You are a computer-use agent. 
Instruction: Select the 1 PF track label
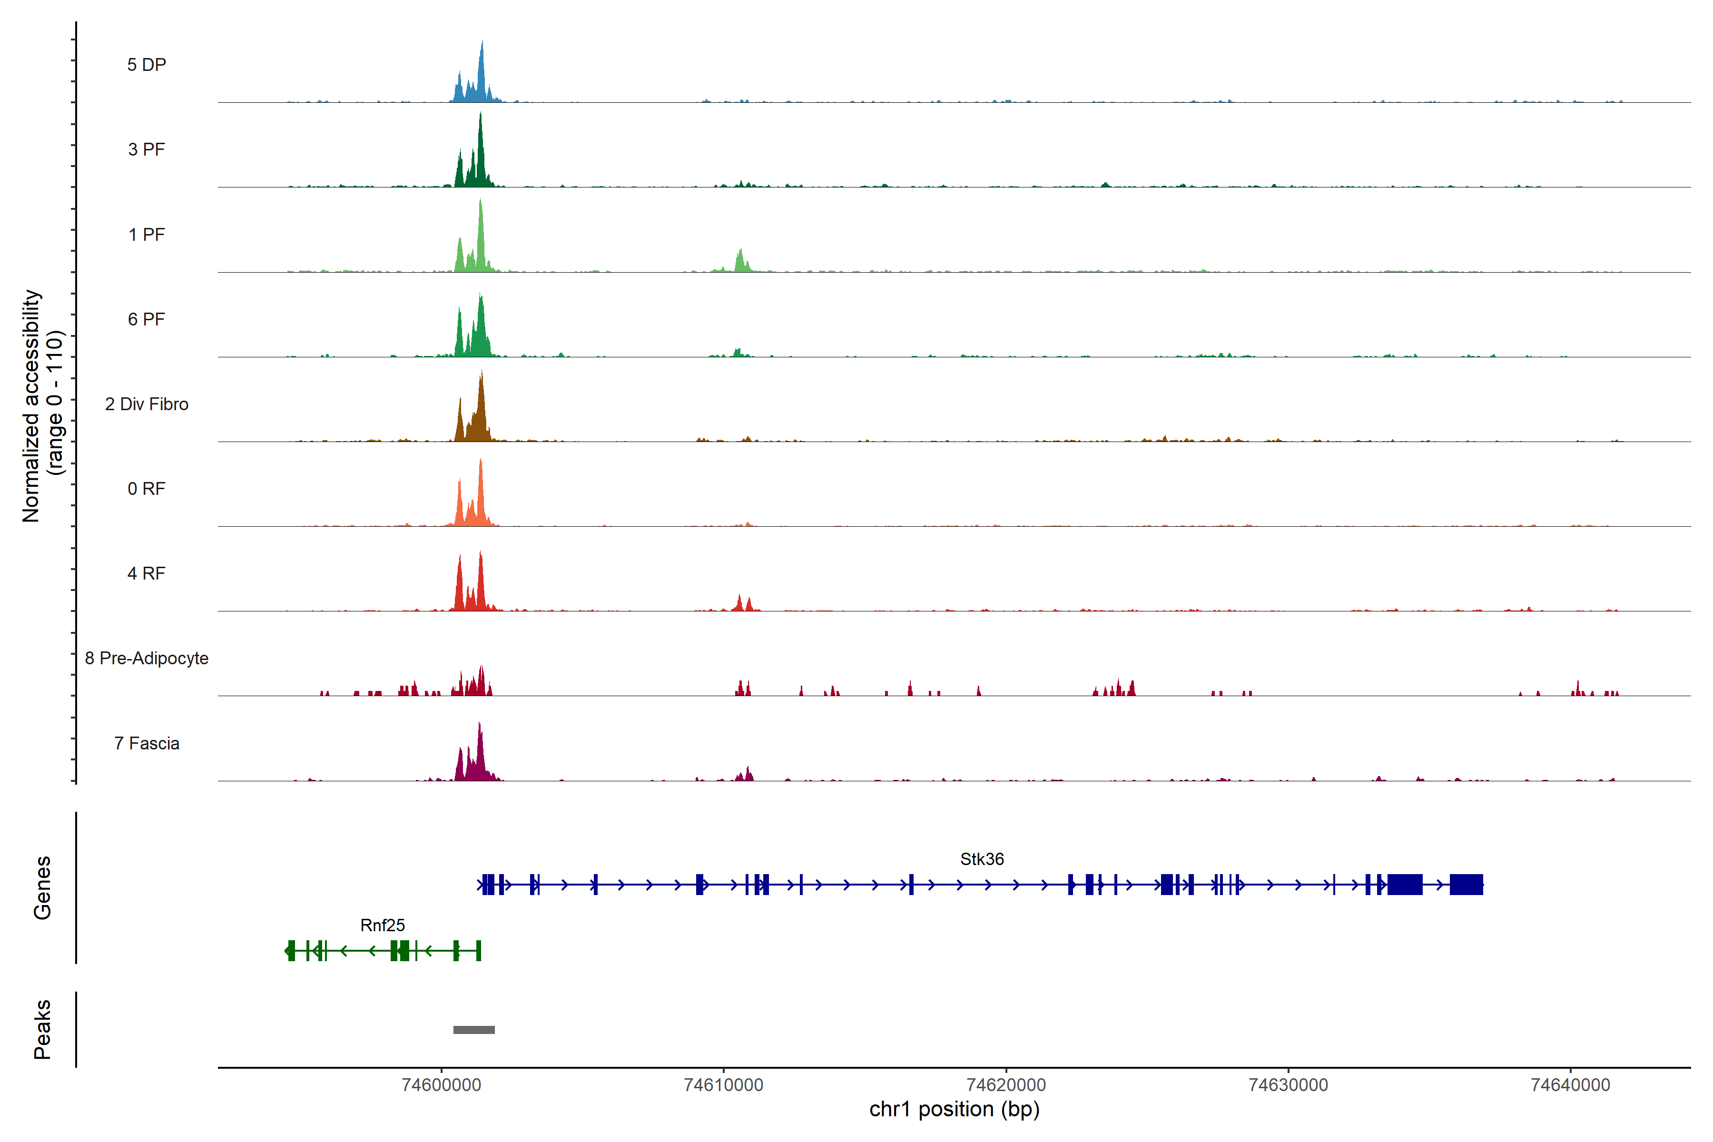(147, 235)
